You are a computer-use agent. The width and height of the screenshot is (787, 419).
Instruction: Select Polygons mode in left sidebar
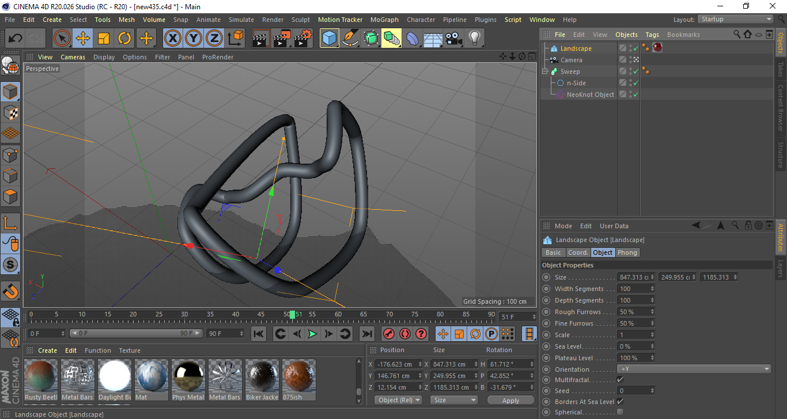pyautogui.click(x=10, y=197)
